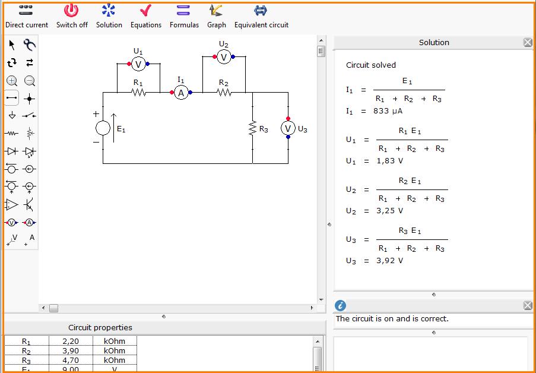536x373 pixels.
Task: Click the R3 value 4,70 cell
Action: pos(71,360)
